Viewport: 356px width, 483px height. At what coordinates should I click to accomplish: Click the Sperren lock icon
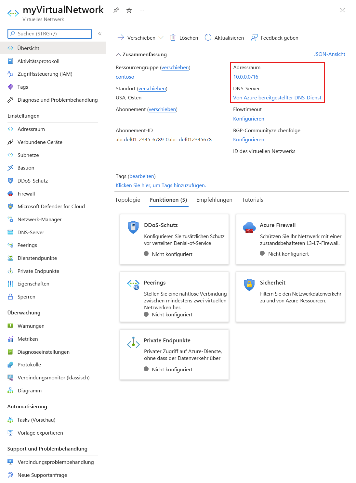point(10,297)
